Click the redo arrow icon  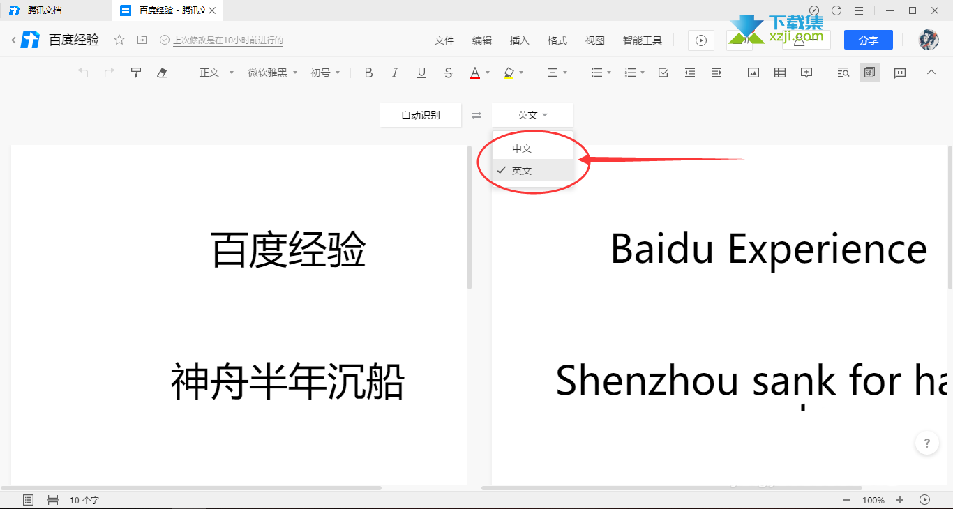(x=110, y=73)
